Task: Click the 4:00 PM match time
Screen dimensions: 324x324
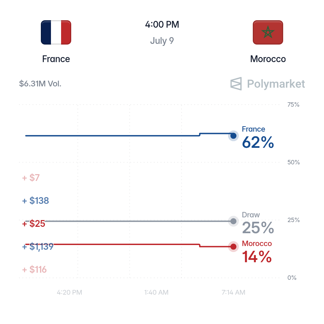Action: click(162, 24)
